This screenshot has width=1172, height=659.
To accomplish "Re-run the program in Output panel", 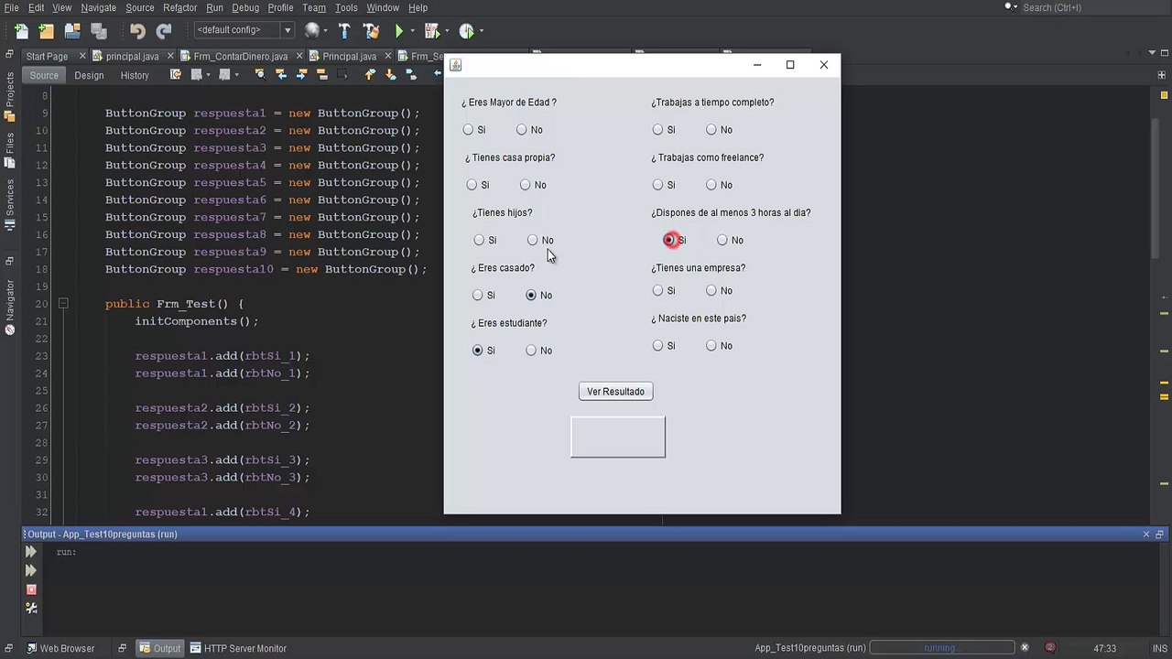I will pyautogui.click(x=30, y=552).
